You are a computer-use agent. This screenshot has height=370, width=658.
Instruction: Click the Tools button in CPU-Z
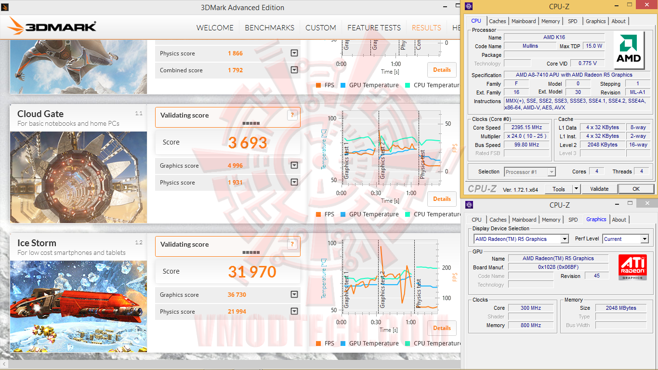[x=559, y=189]
